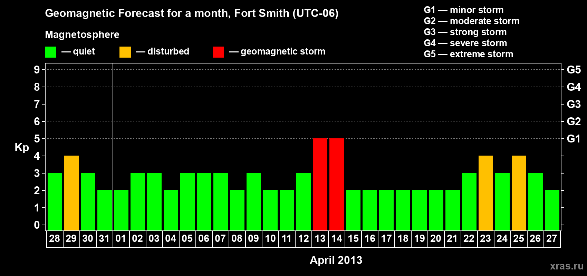Screen dimensions: 587x276
Task: Click the '— geomagnetic storm' legend text
Action: tap(277, 52)
